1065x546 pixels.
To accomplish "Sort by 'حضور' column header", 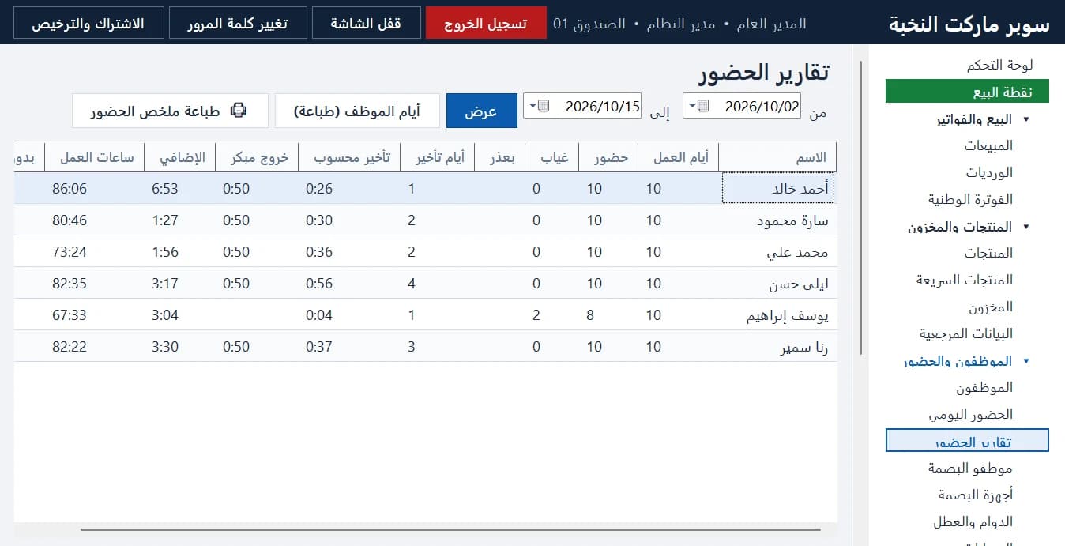I will [x=608, y=157].
